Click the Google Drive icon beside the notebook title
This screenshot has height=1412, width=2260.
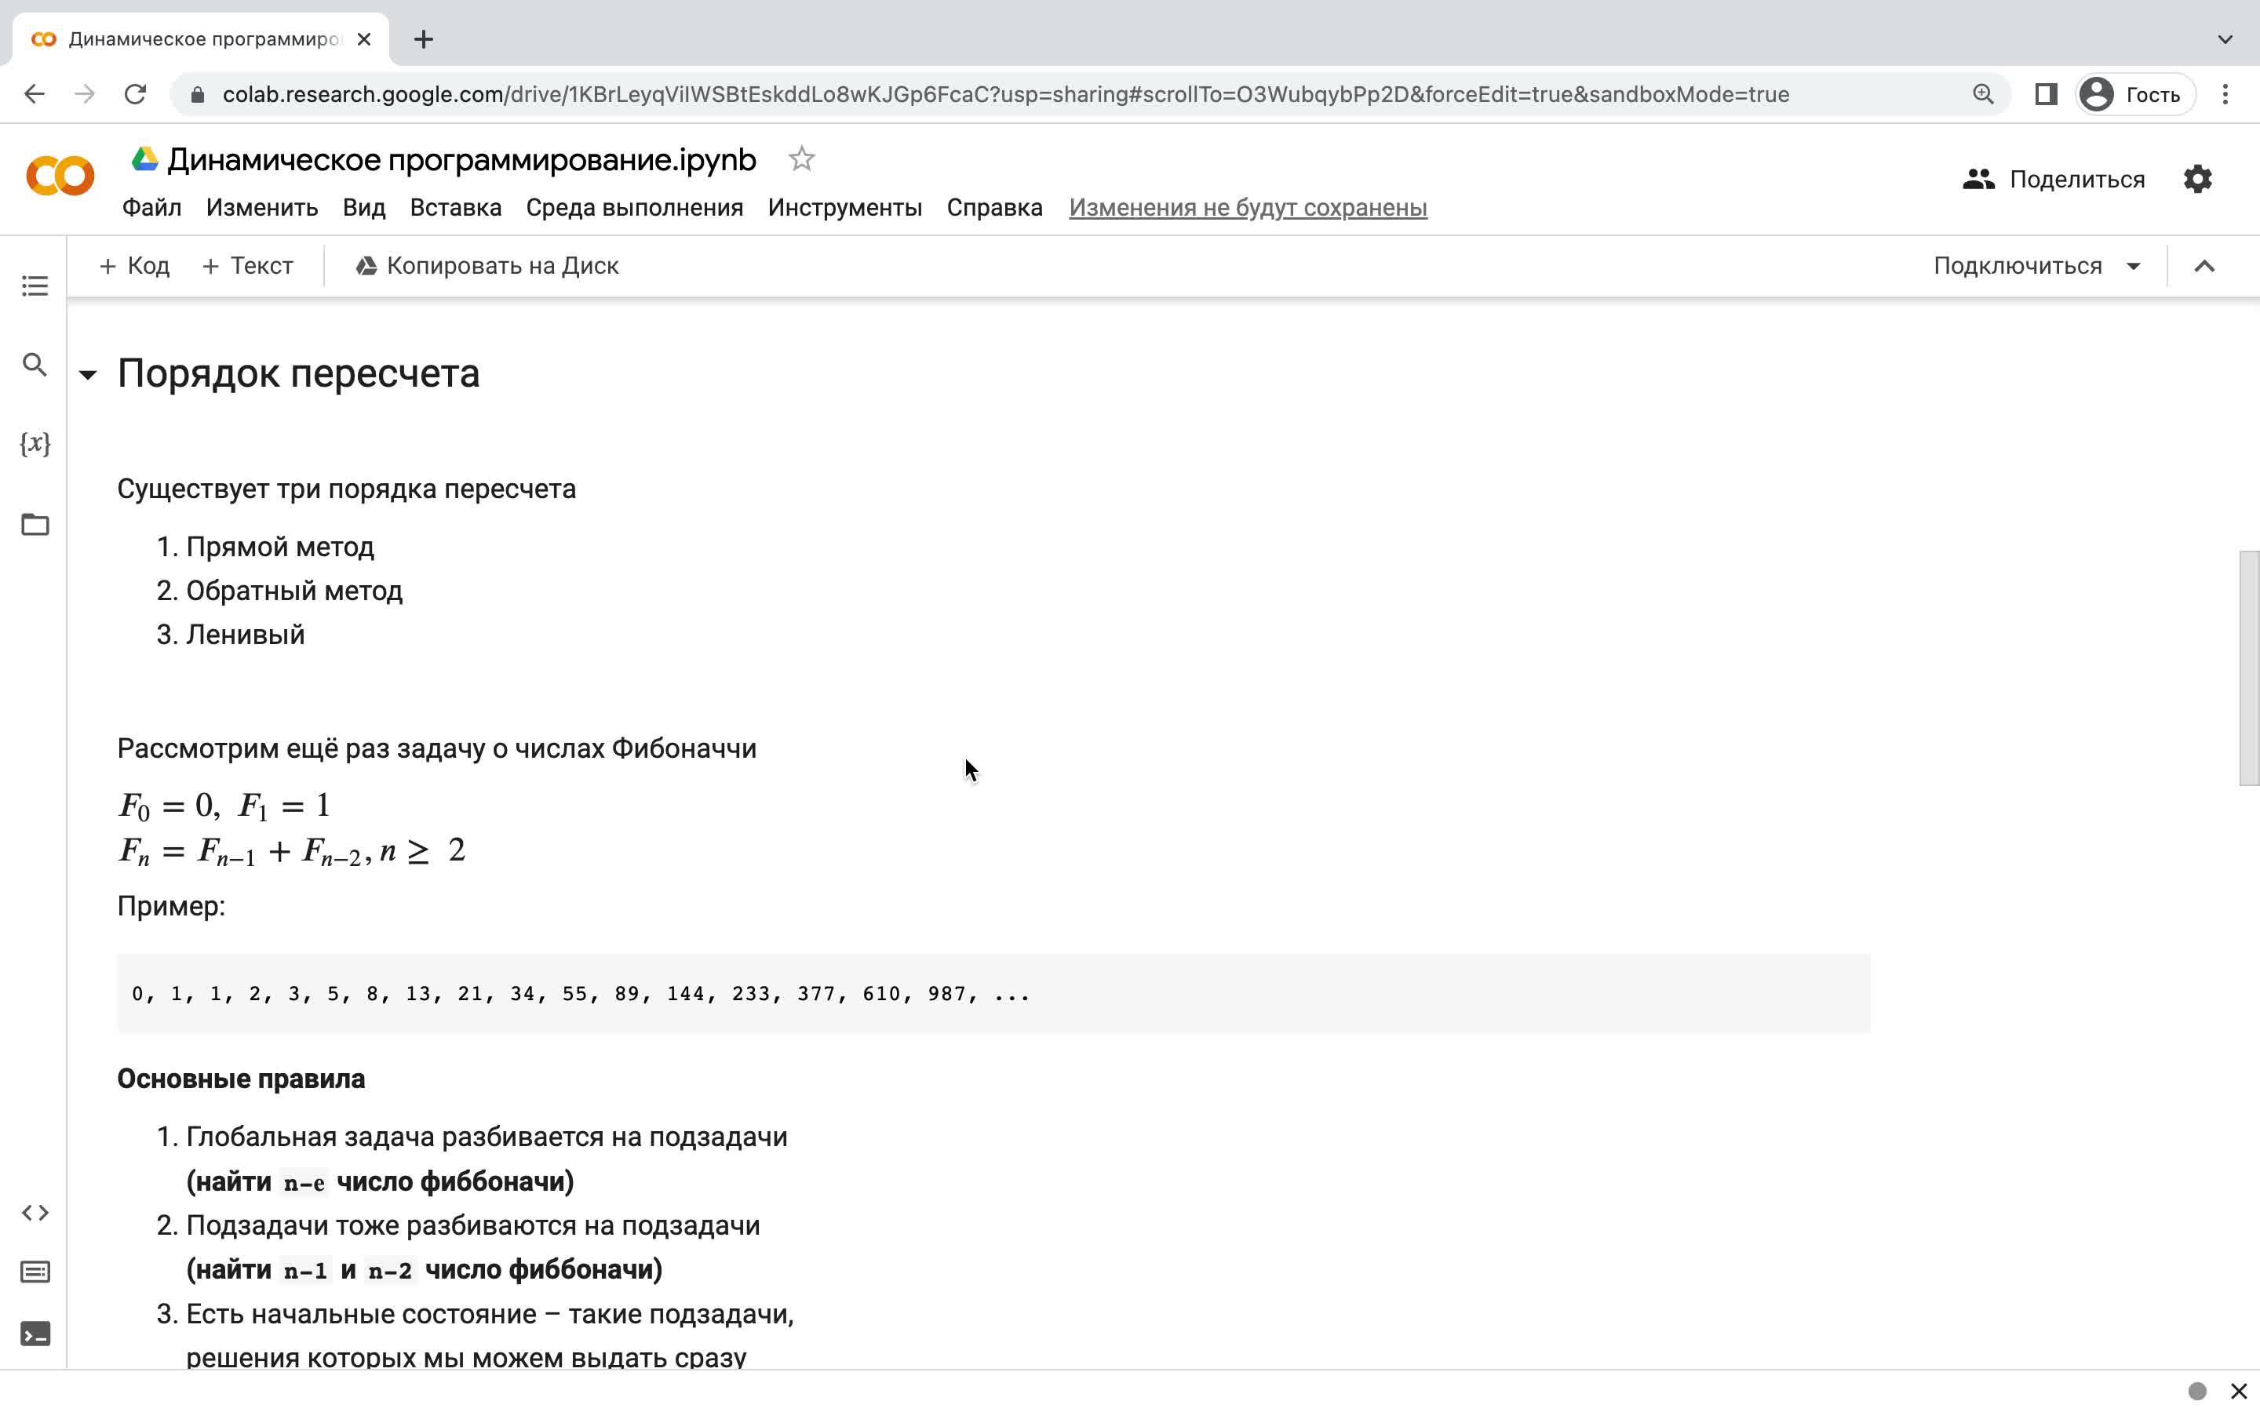(x=144, y=158)
